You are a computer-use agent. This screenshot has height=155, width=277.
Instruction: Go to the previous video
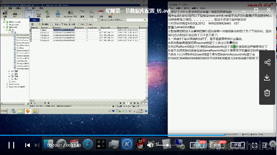[x=27, y=145]
